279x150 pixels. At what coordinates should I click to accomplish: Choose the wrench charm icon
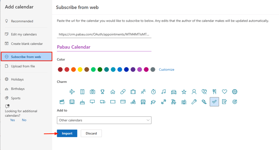[x=194, y=102]
